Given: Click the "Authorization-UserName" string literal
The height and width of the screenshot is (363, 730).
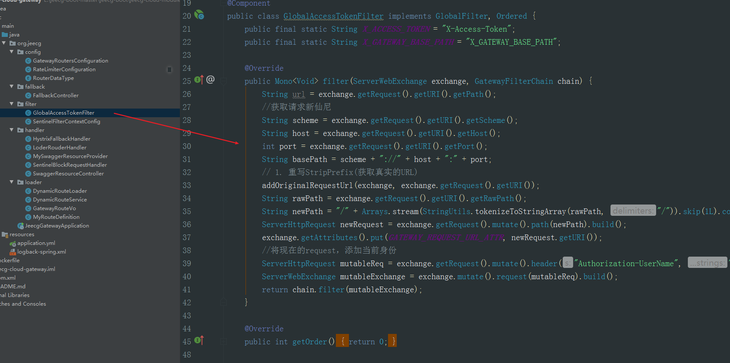Looking at the screenshot, I should 626,264.
